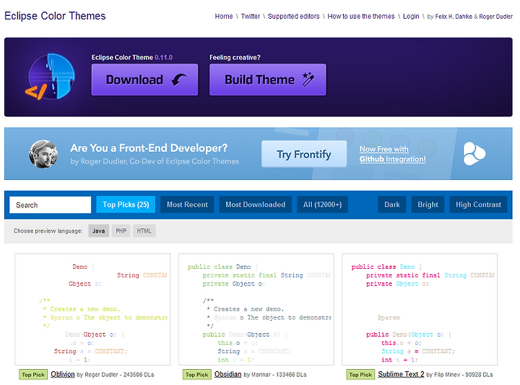Filter themes by Dark
Viewport: 520px width, 385px height.
coord(392,204)
